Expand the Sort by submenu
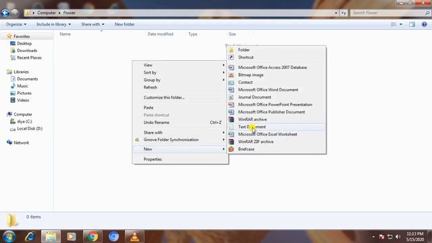432x243 pixels. (x=180, y=73)
